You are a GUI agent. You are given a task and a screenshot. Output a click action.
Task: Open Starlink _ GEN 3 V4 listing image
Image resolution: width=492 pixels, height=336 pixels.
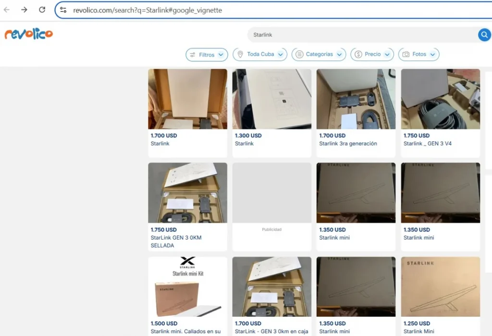coord(441,99)
